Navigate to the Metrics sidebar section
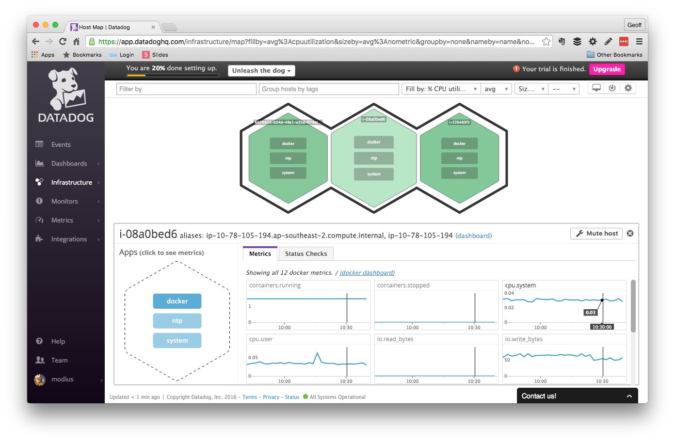 [x=62, y=220]
